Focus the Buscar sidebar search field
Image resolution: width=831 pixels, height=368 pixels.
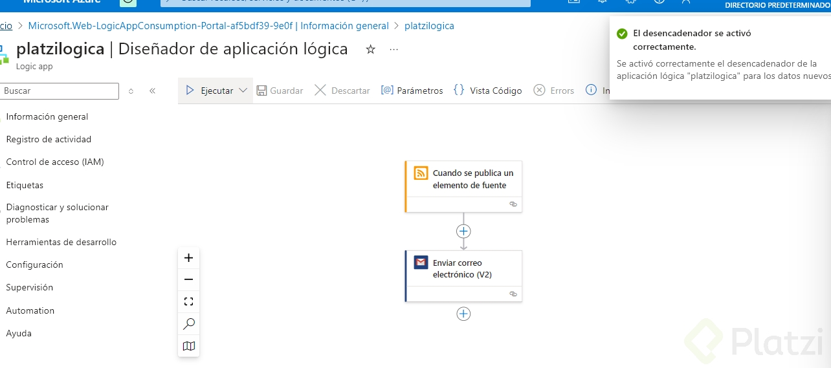pyautogui.click(x=59, y=91)
